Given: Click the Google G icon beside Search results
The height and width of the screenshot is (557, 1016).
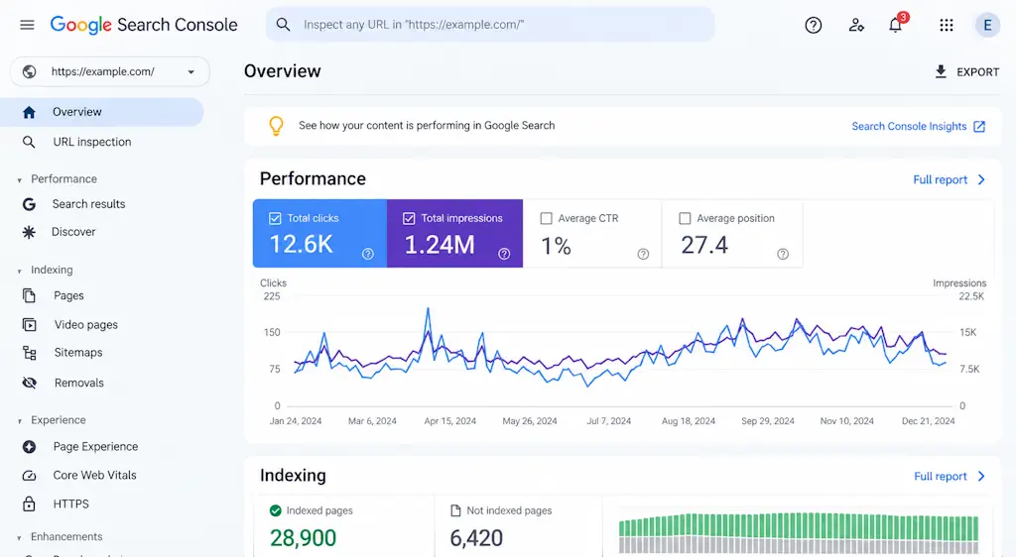Looking at the screenshot, I should [x=29, y=204].
